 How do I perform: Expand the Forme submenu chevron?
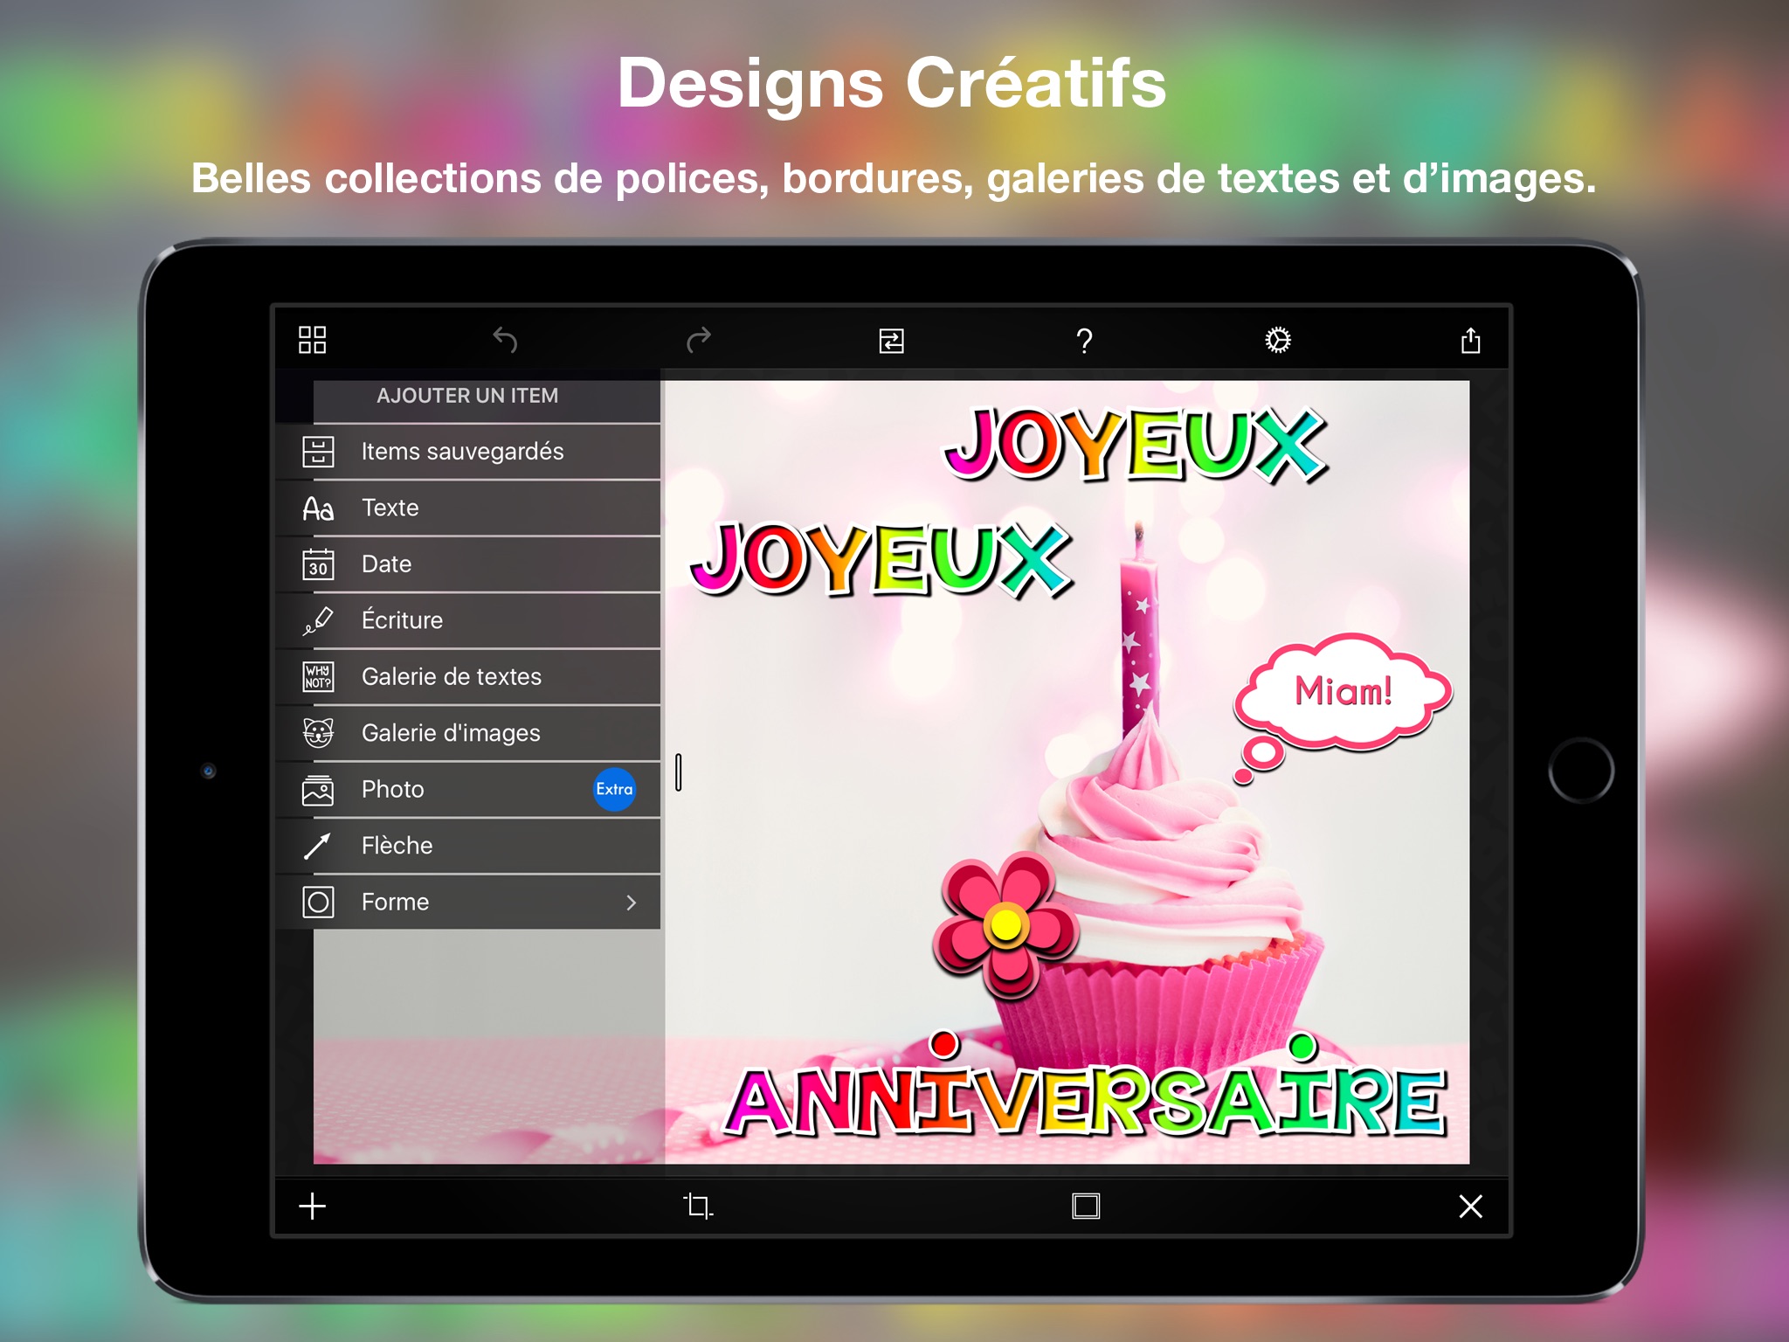pyautogui.click(x=631, y=903)
